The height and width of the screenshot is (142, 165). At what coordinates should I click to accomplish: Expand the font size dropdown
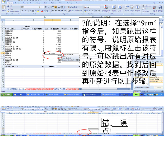pyautogui.click(x=43, y=7)
